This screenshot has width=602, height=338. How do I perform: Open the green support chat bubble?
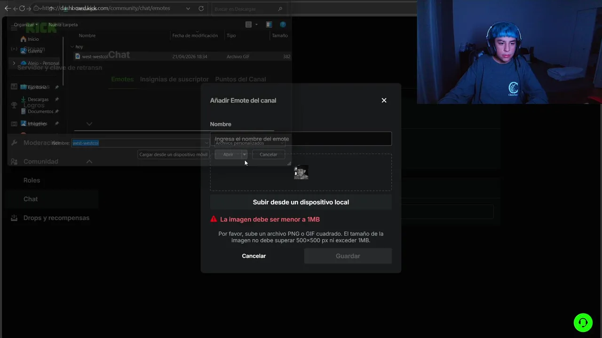coord(583,323)
